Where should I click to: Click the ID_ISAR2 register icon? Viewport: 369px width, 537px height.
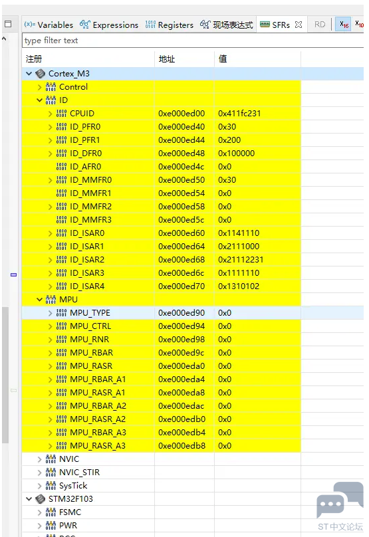pyautogui.click(x=61, y=260)
